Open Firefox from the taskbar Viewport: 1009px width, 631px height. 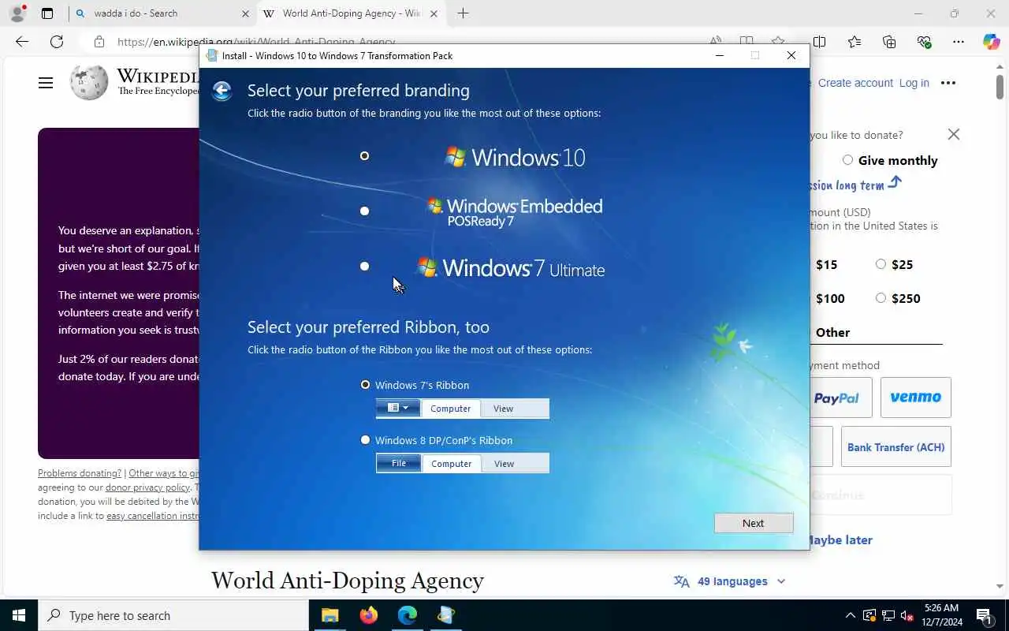(x=368, y=615)
